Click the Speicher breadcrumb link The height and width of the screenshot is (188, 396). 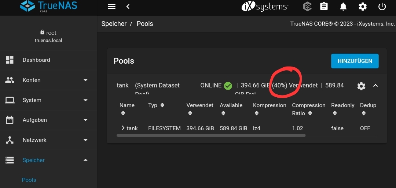click(114, 24)
